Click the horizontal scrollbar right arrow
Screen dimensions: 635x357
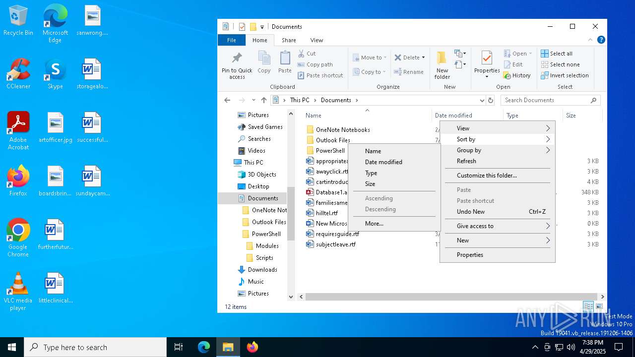click(x=603, y=297)
